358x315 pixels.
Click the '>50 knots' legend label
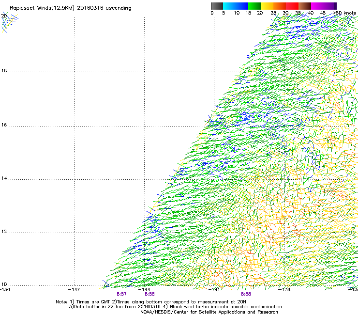point(344,13)
